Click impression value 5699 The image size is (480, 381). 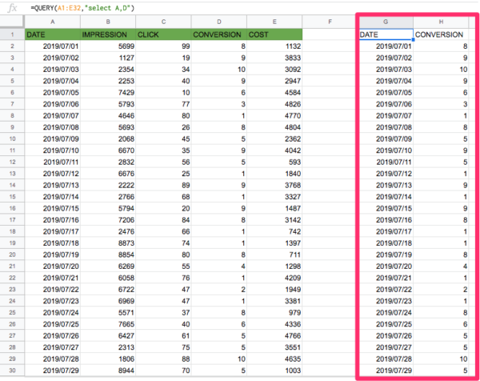point(108,46)
